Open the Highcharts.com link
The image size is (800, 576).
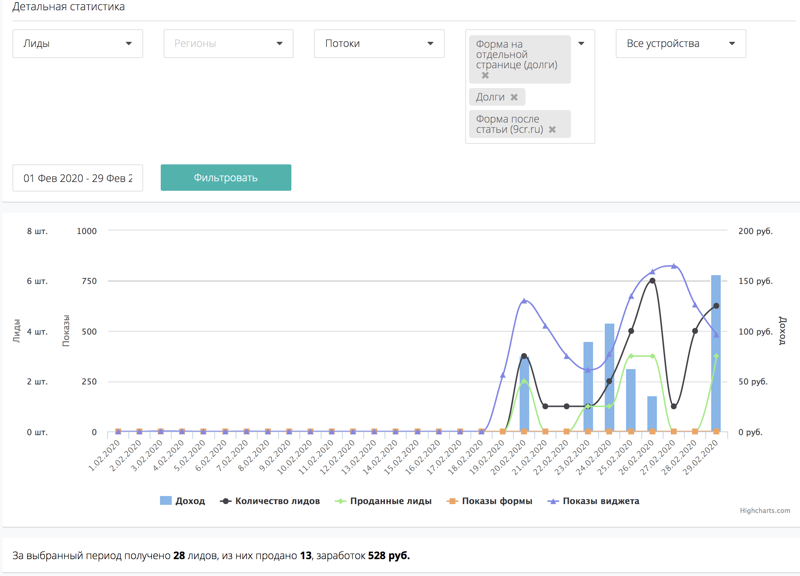[x=765, y=511]
